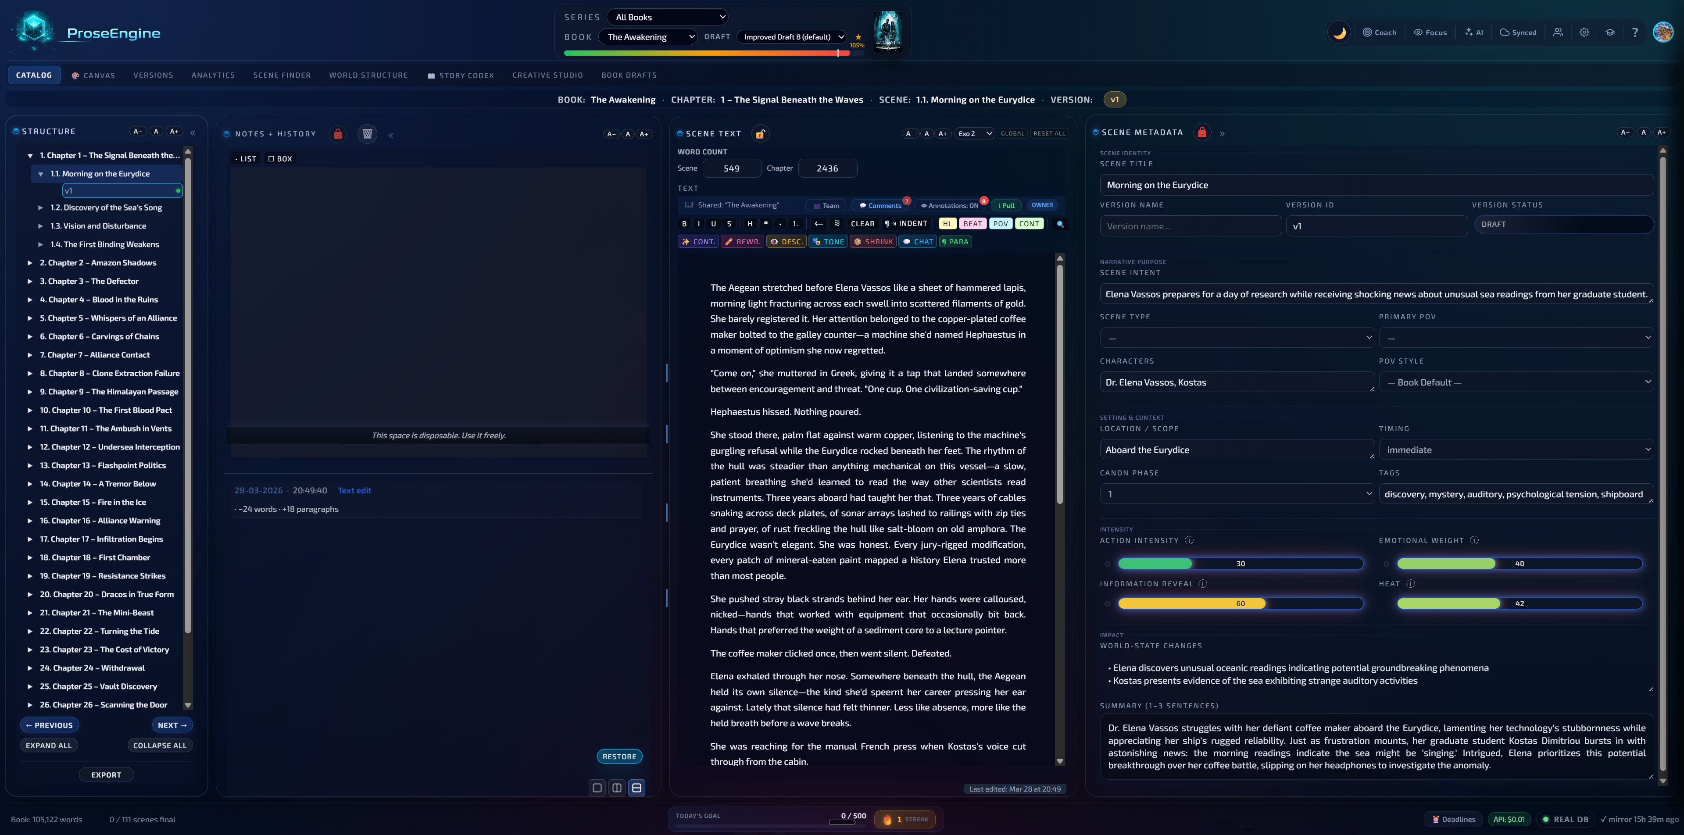This screenshot has width=1684, height=835.
Task: Toggle dark mode with the moon icon
Action: click(1339, 32)
